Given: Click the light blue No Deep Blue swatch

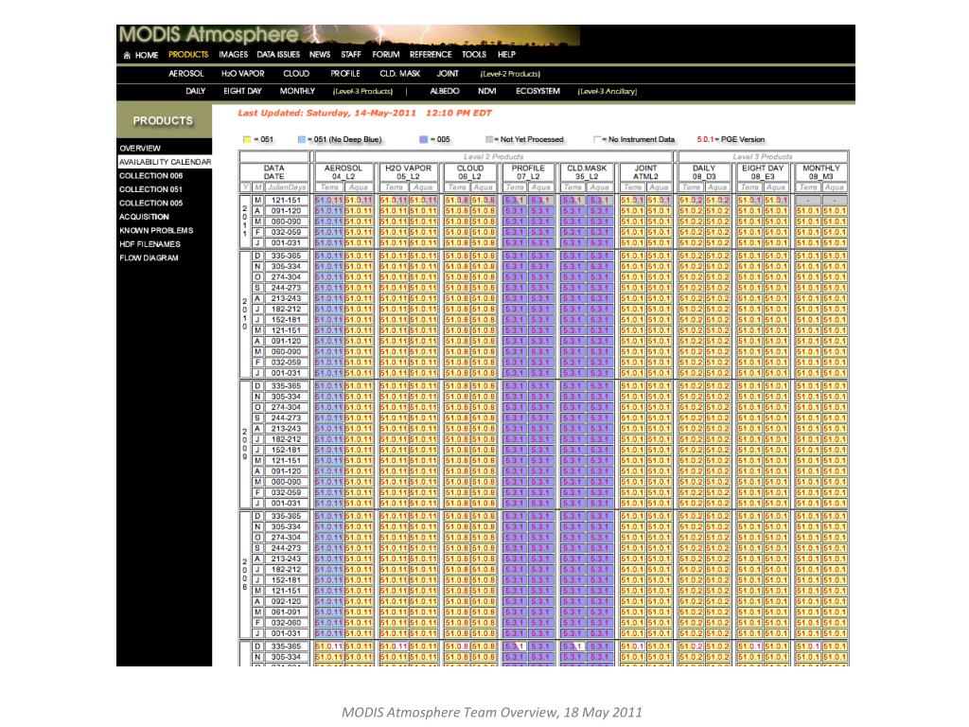Looking at the screenshot, I should 302,140.
